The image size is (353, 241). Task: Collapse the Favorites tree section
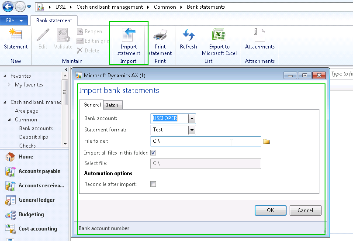tap(6, 76)
